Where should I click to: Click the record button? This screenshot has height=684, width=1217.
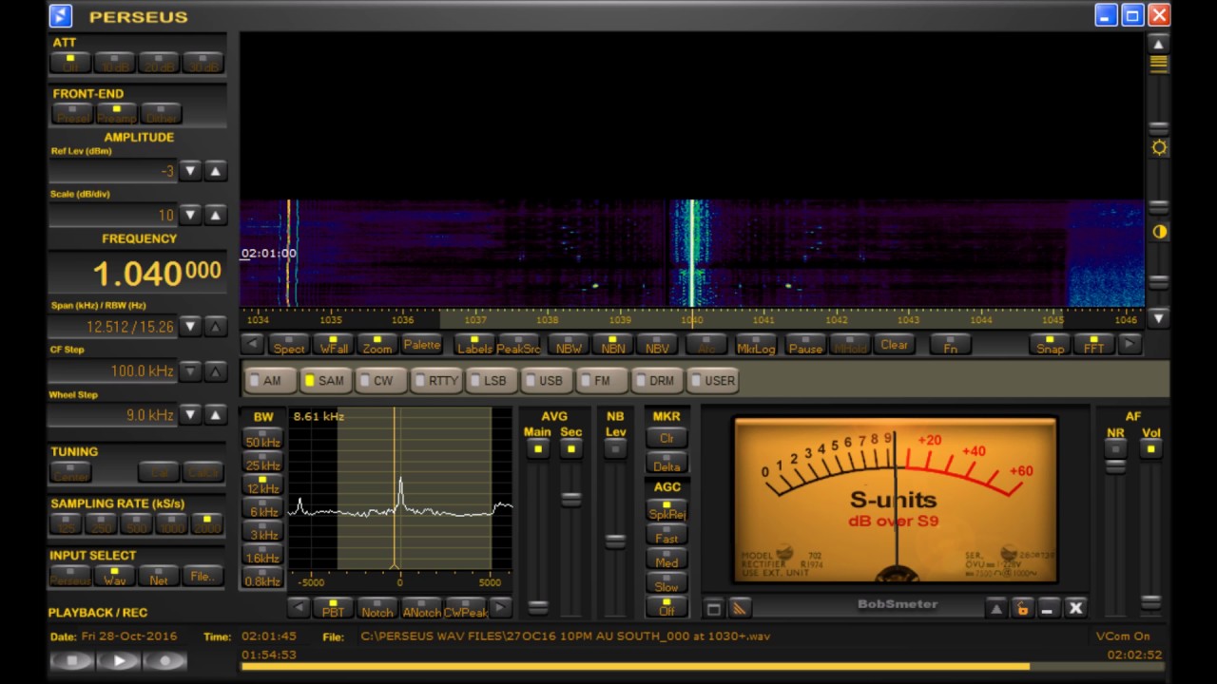tap(165, 660)
